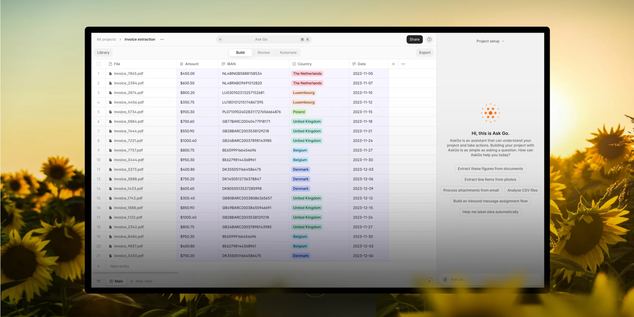
Task: Click the Denmark tag in row 21
Action: pyautogui.click(x=301, y=256)
